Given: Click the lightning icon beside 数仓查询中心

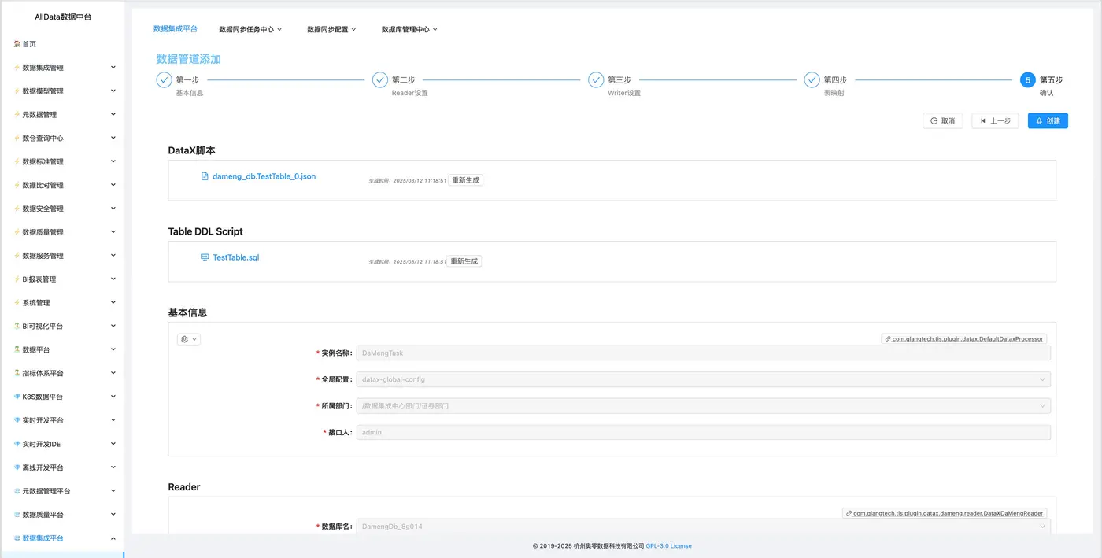Looking at the screenshot, I should point(17,139).
